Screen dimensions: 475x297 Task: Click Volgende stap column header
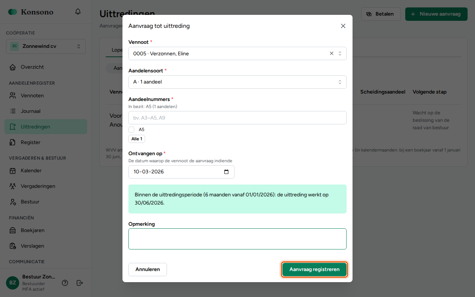click(x=429, y=92)
